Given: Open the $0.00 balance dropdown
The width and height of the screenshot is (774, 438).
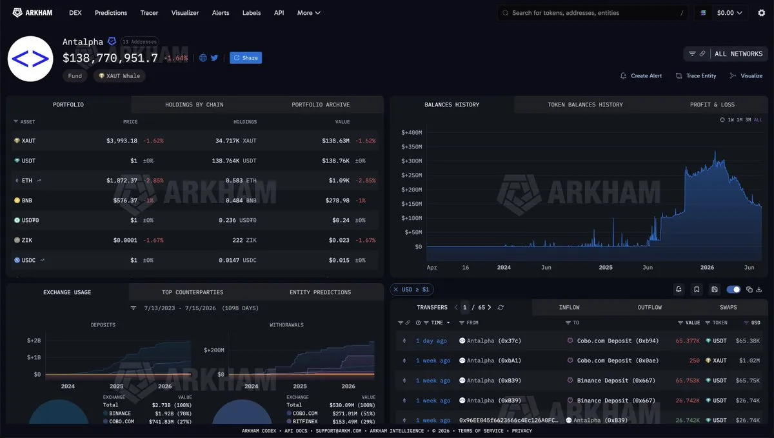Looking at the screenshot, I should click(721, 13).
